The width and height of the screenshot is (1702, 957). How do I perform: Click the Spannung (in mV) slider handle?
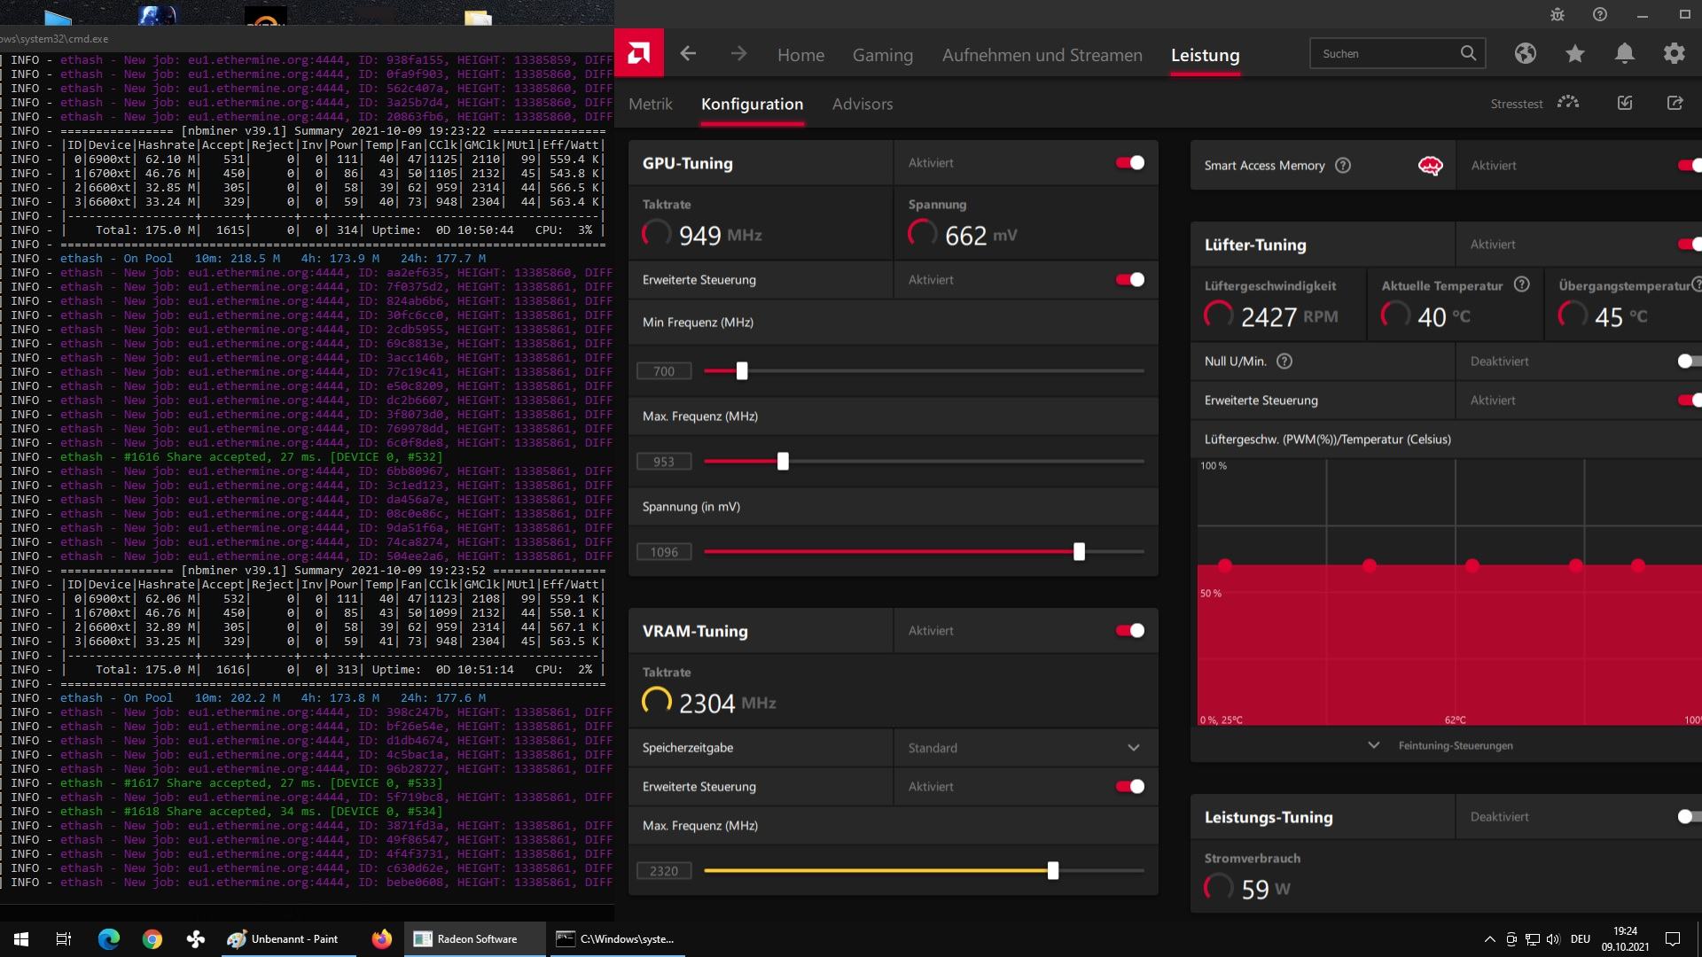pyautogui.click(x=1079, y=552)
